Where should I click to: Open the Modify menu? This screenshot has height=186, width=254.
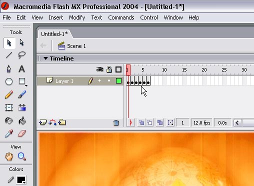coord(77,17)
